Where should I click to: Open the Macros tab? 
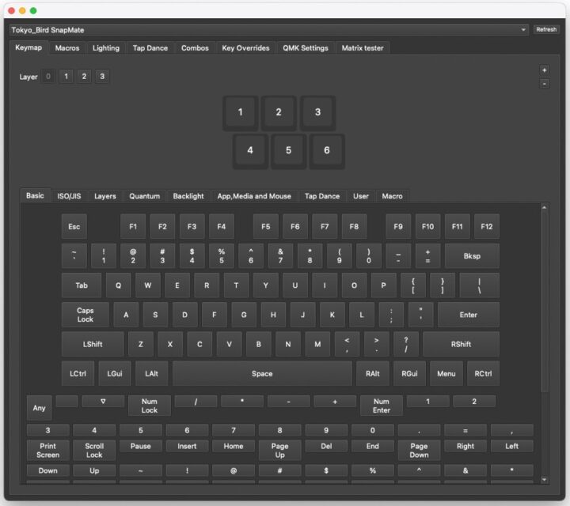pyautogui.click(x=66, y=47)
